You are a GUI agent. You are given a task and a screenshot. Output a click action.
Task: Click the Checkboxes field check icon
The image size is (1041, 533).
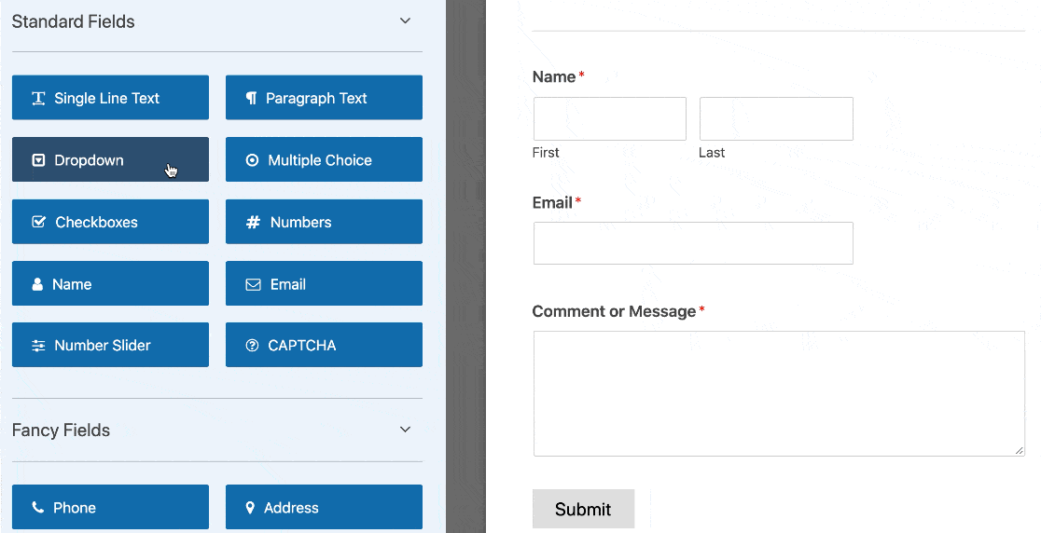tap(38, 223)
